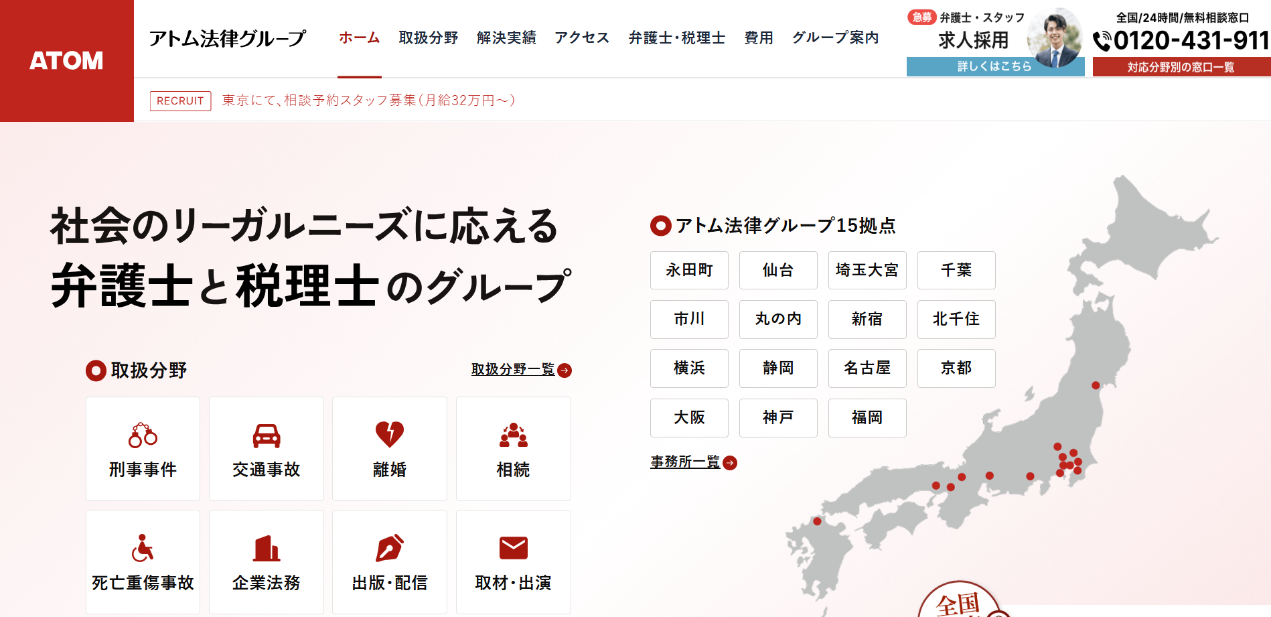The width and height of the screenshot is (1271, 617).
Task: Open the 費用 menu item
Action: pos(759,38)
